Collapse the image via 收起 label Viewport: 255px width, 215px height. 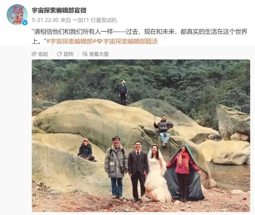click(43, 54)
